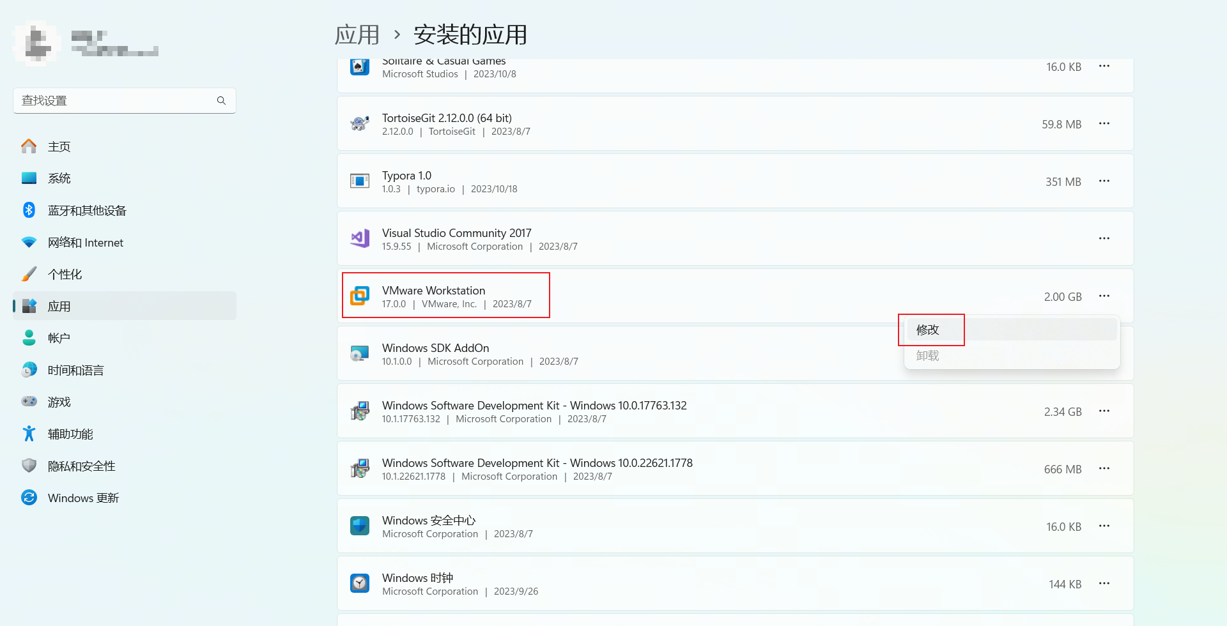
Task: Click the paintbrush icon for 个性化
Action: [x=29, y=274]
